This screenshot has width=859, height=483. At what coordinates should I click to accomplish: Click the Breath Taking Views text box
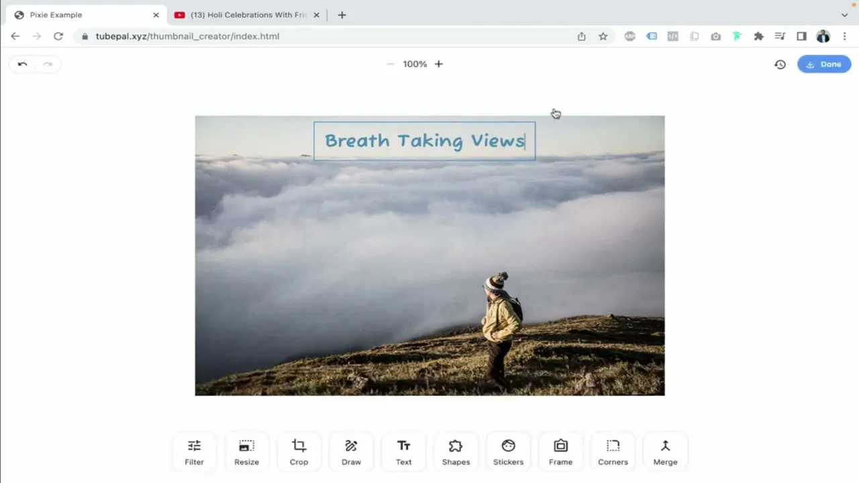[424, 141]
